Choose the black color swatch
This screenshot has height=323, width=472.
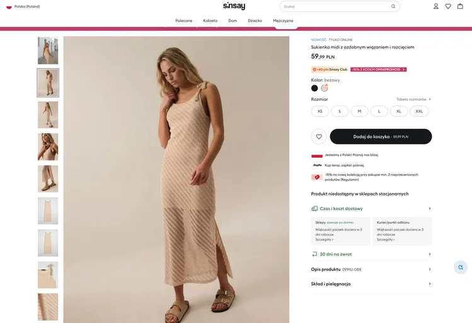tap(314, 88)
